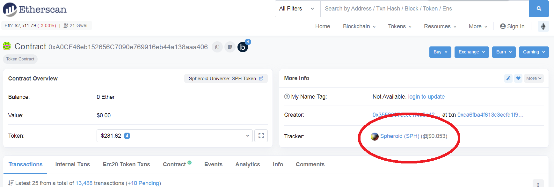
Task: Open the All Filters dropdown
Action: point(297,9)
